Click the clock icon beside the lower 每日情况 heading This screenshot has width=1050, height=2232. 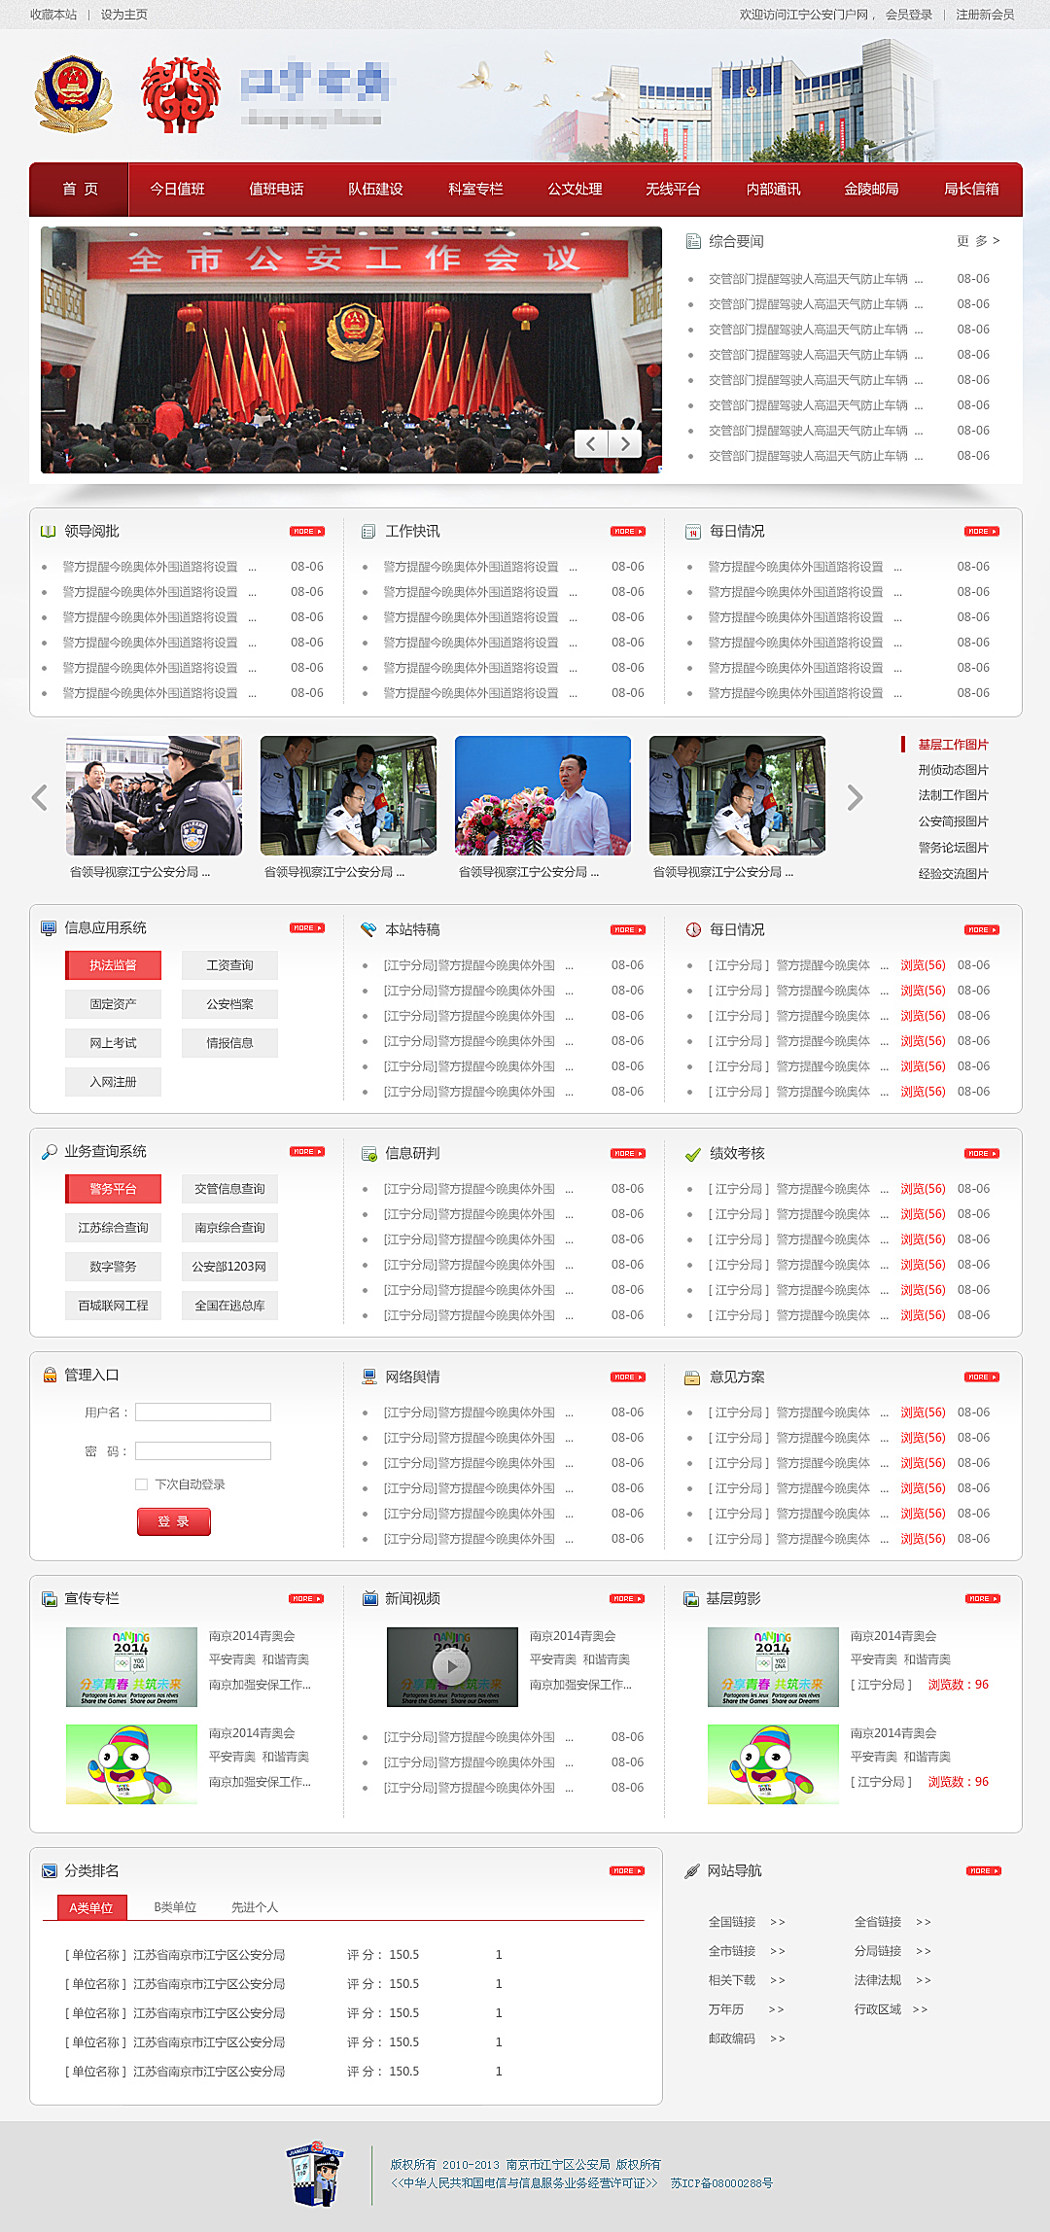(693, 930)
